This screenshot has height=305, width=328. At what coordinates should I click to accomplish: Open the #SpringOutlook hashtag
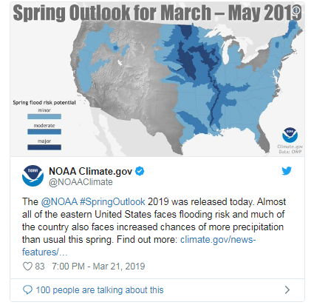pos(112,201)
